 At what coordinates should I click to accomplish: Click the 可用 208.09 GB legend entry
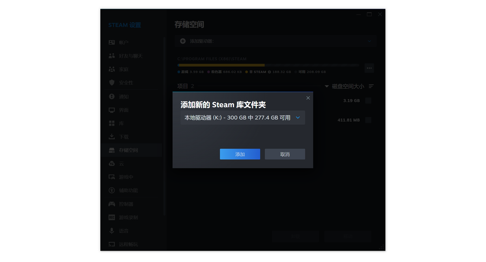click(310, 72)
